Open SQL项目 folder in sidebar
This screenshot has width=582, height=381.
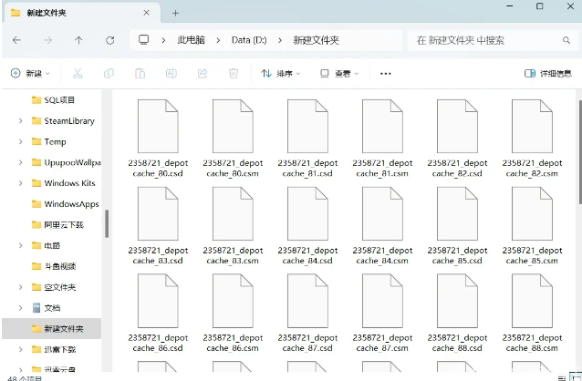[53, 100]
